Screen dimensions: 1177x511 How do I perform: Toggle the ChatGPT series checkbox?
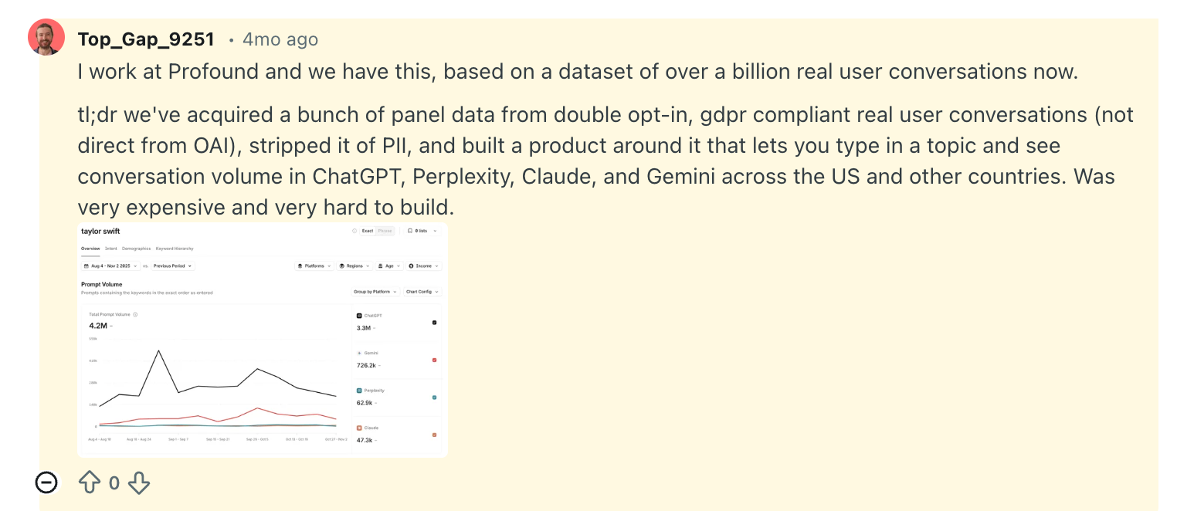pos(435,322)
